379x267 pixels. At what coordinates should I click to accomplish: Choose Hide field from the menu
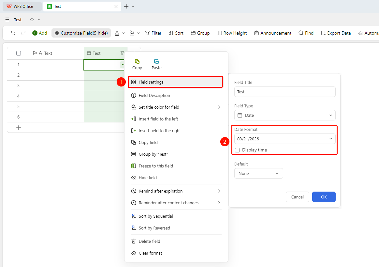176,178
